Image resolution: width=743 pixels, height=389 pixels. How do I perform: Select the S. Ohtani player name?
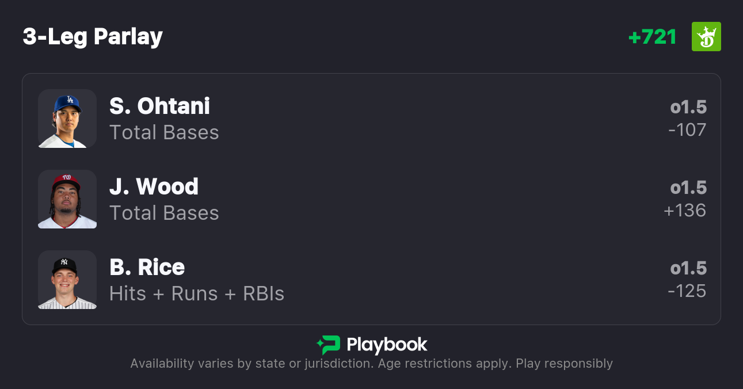pos(159,106)
